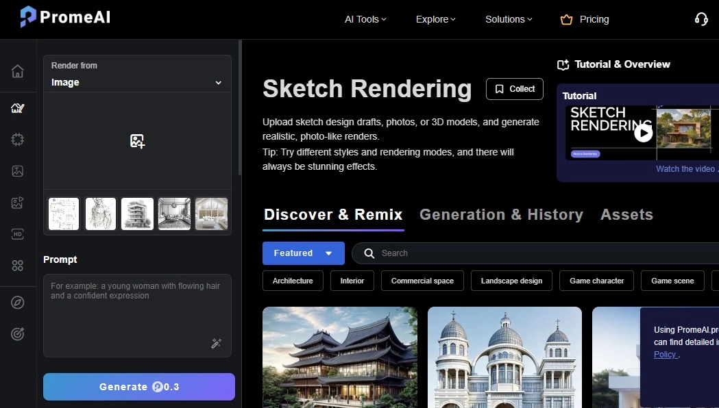Image resolution: width=719 pixels, height=408 pixels.
Task: Open the image-to-video tool icon
Action: 18,203
